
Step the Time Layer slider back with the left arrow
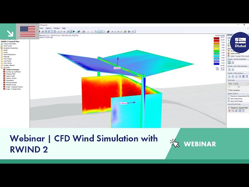(x=229, y=87)
